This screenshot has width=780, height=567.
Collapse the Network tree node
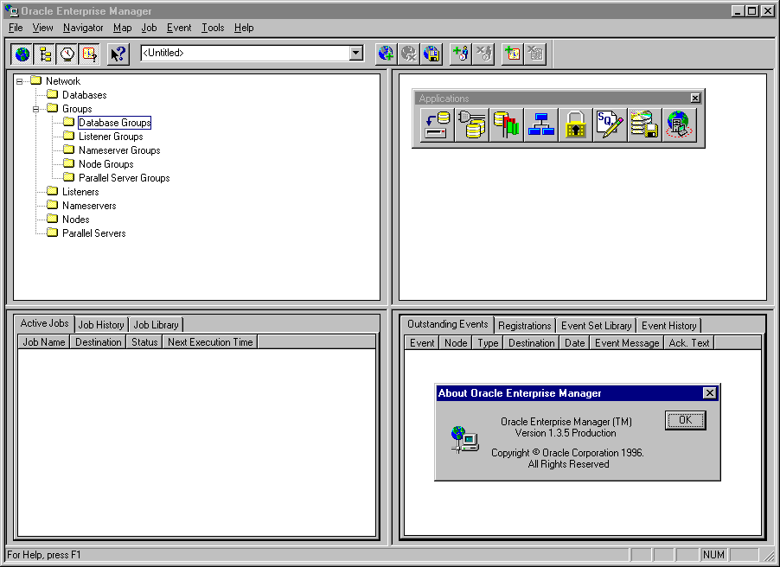tap(19, 81)
